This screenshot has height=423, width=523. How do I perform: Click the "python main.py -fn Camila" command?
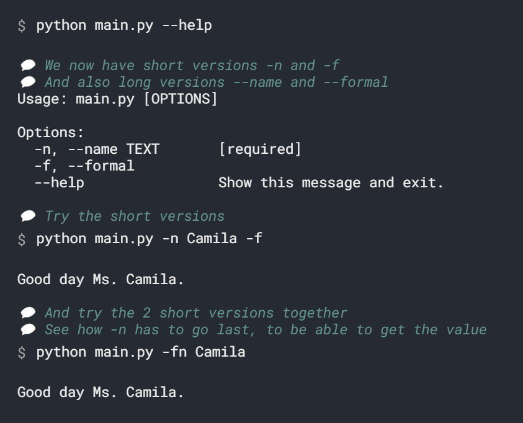coord(141,352)
